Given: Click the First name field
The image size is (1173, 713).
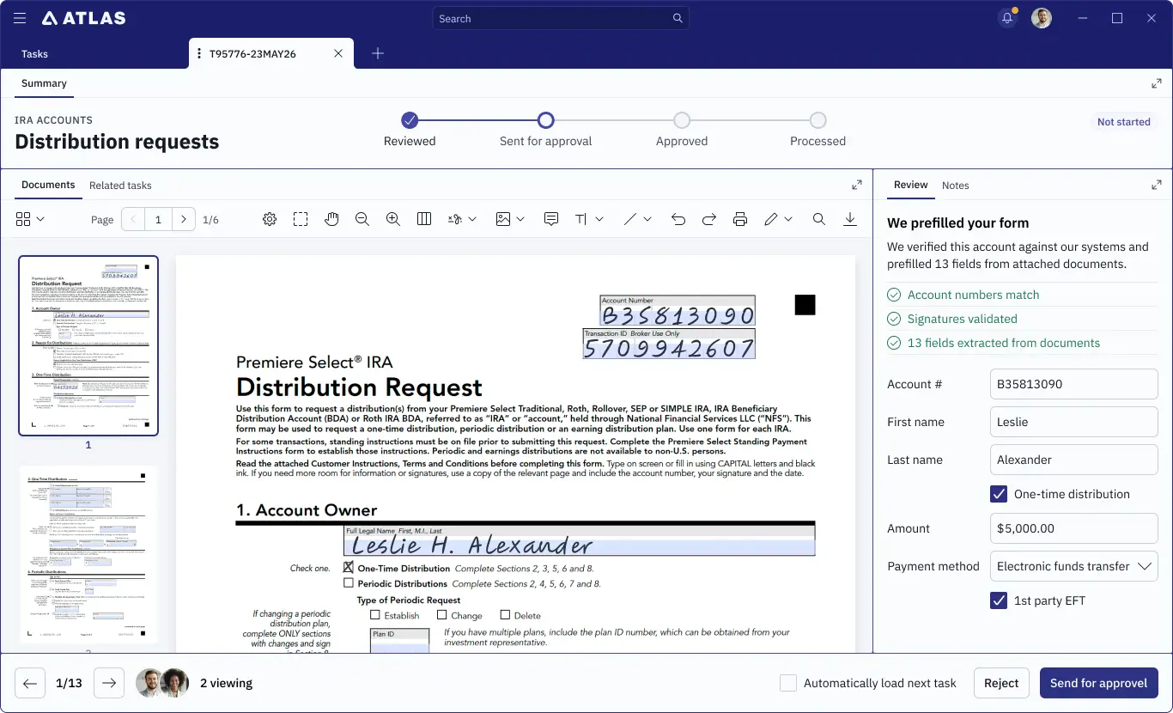Looking at the screenshot, I should [x=1074, y=422].
